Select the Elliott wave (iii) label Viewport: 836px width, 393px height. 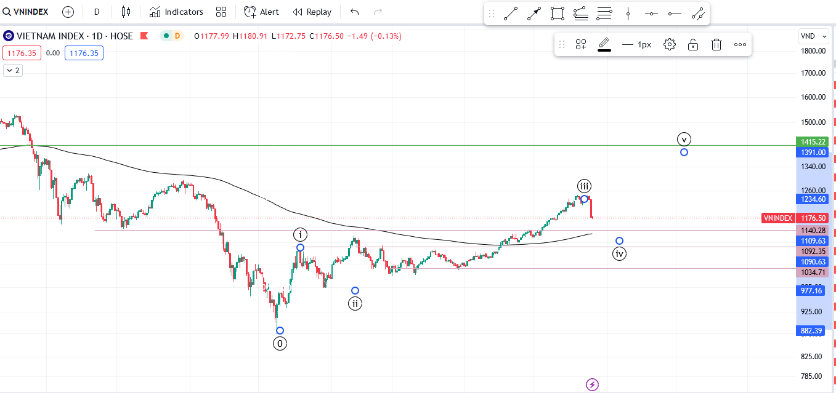(585, 186)
